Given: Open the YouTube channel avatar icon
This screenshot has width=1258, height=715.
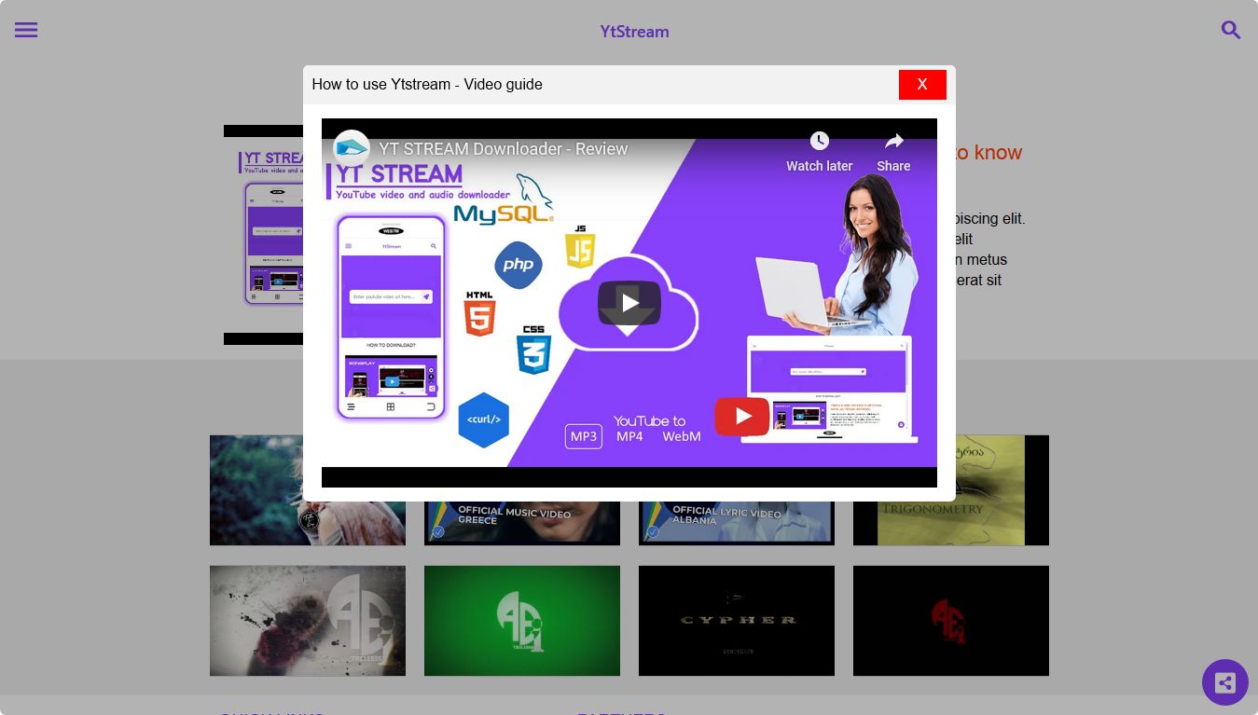Looking at the screenshot, I should pos(352,148).
